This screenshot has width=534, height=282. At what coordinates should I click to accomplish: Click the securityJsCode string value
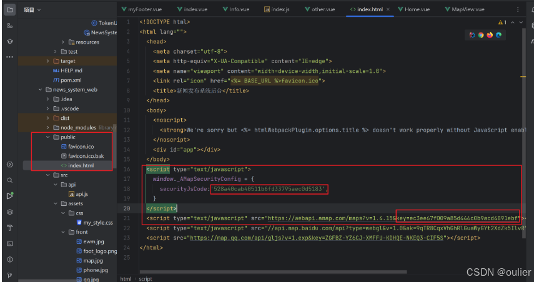pos(268,189)
